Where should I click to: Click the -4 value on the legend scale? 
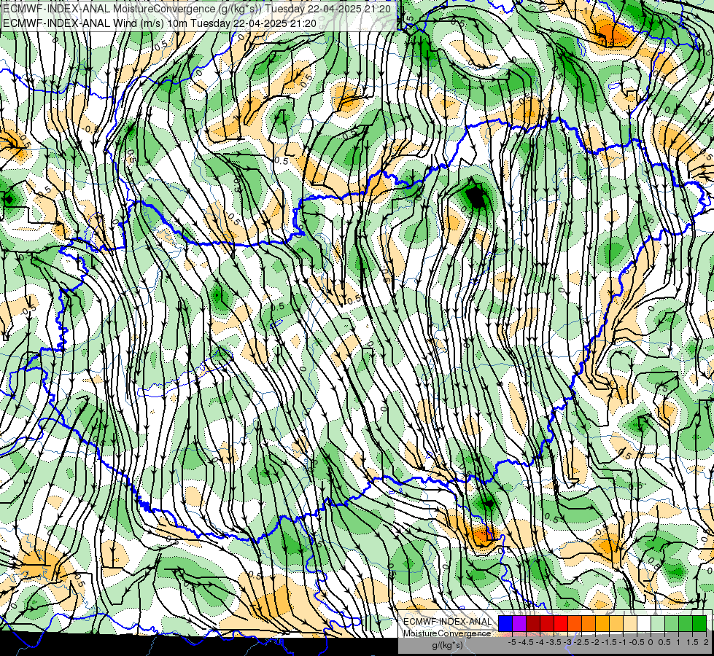coord(540,642)
